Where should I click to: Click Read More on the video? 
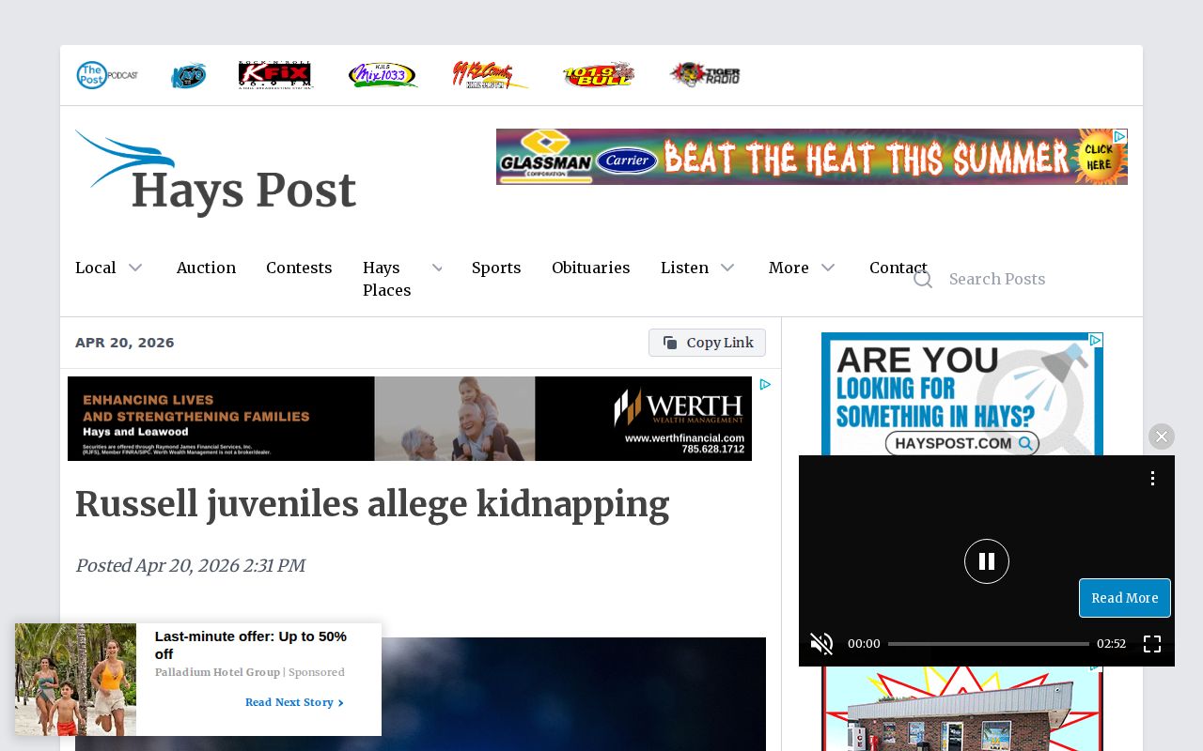click(1125, 598)
